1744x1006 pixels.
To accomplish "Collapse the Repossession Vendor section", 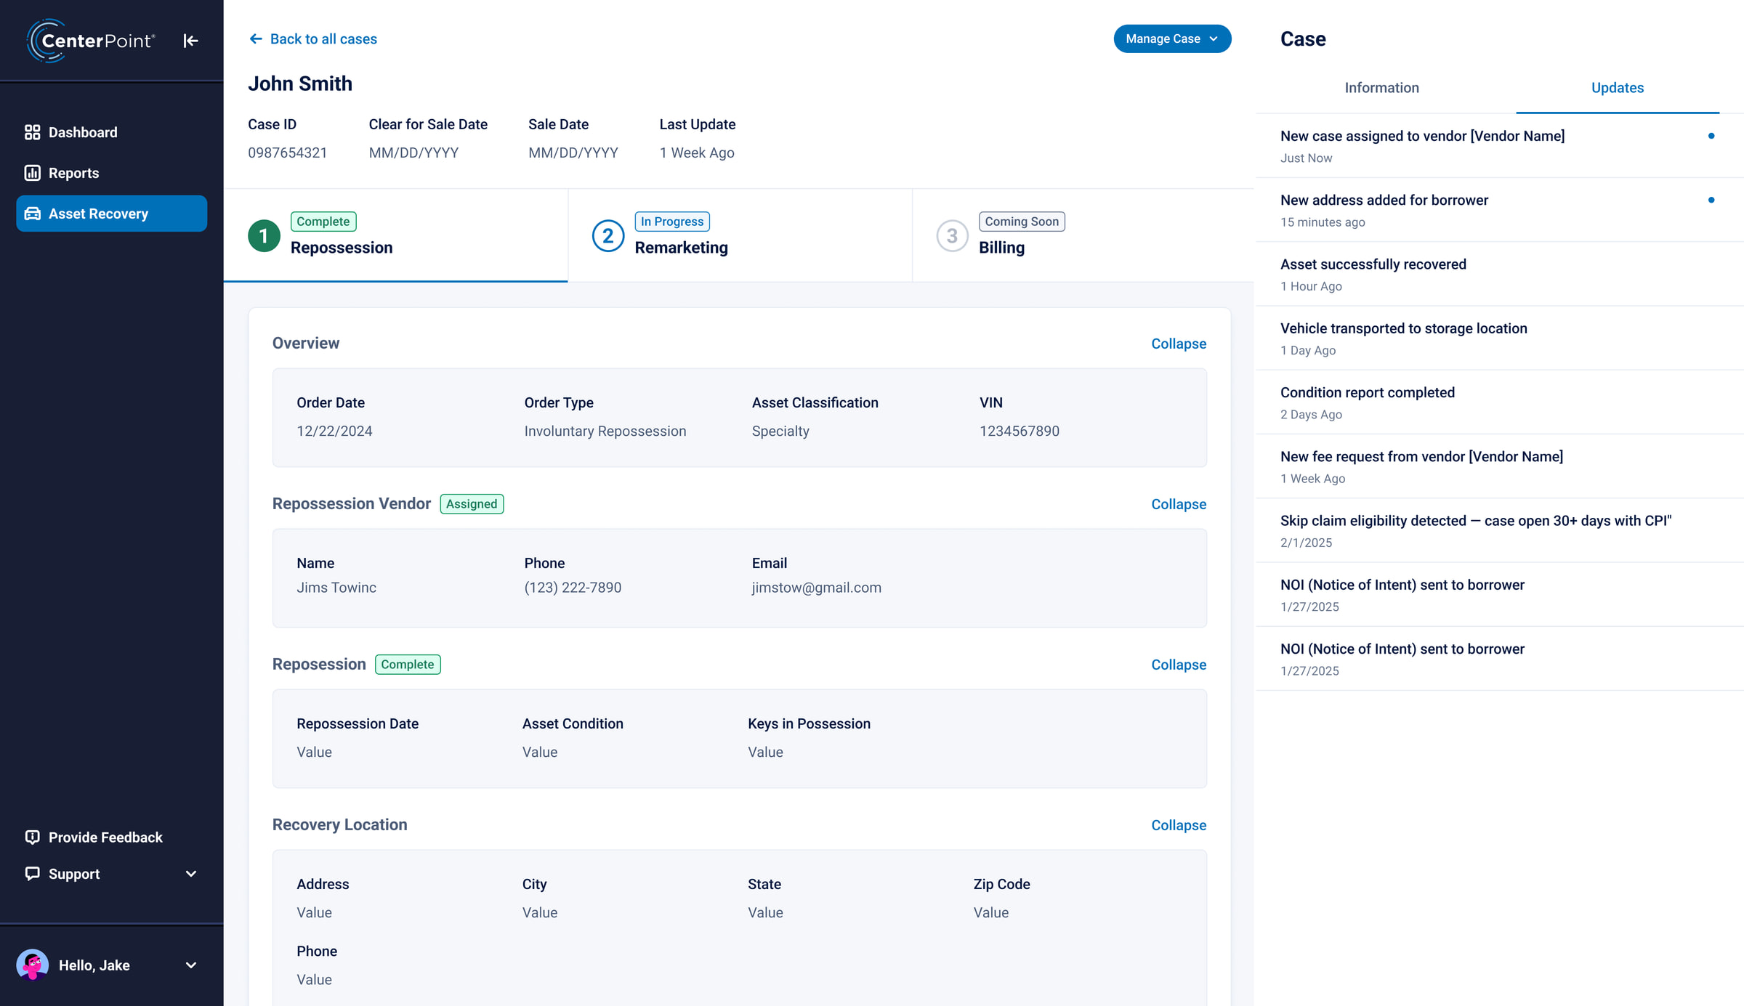I will [x=1179, y=504].
